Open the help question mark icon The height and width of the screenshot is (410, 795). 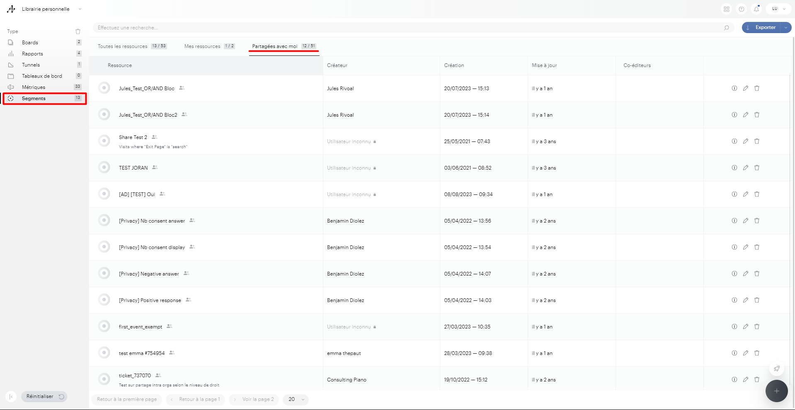(742, 9)
